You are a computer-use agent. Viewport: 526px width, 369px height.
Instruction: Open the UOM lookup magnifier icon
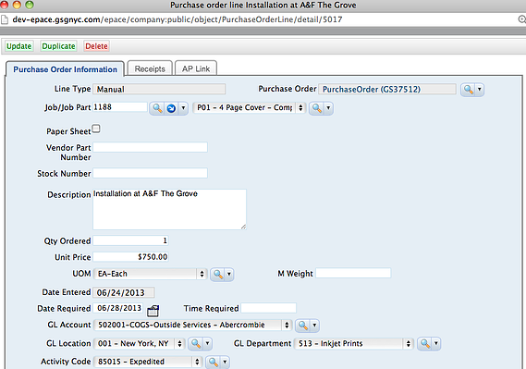click(x=218, y=274)
